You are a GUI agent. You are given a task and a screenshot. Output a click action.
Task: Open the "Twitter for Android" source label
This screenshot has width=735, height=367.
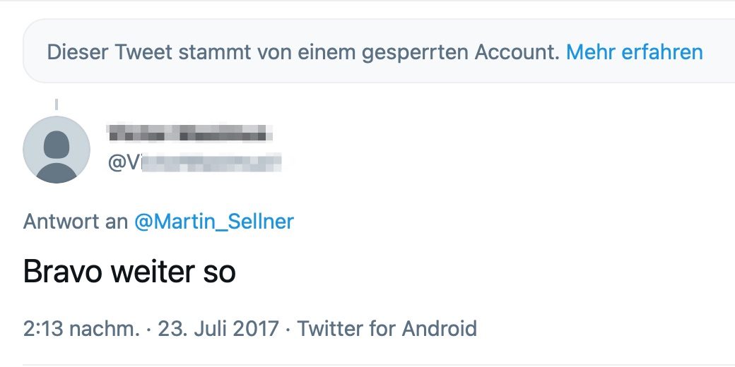(387, 328)
